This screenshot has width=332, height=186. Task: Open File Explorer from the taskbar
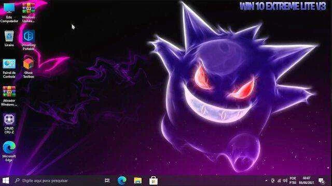click(138, 181)
